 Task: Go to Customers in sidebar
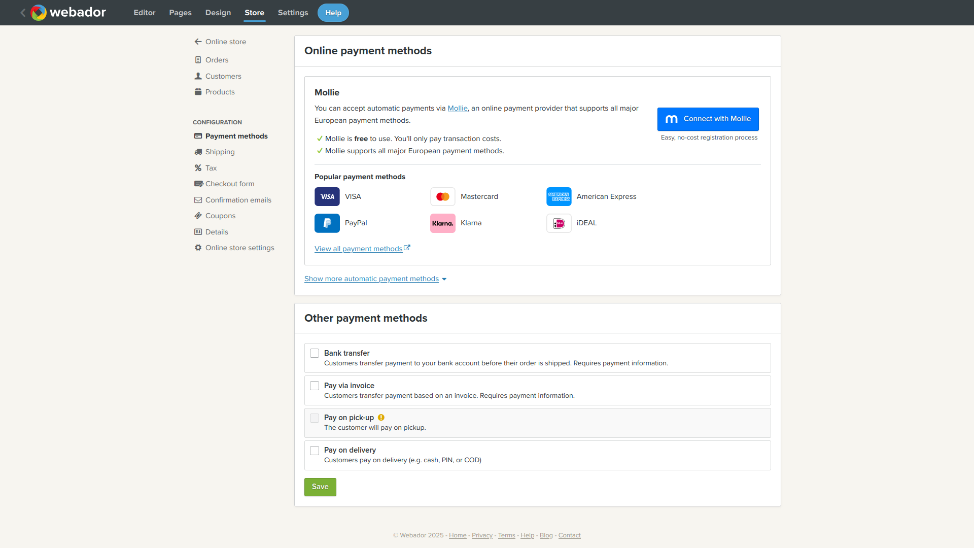pos(223,76)
